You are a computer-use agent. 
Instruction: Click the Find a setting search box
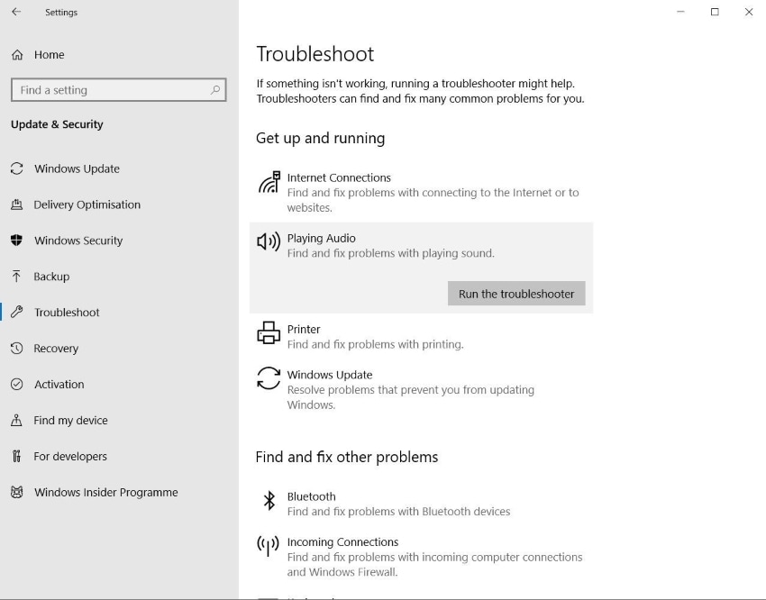pos(108,90)
